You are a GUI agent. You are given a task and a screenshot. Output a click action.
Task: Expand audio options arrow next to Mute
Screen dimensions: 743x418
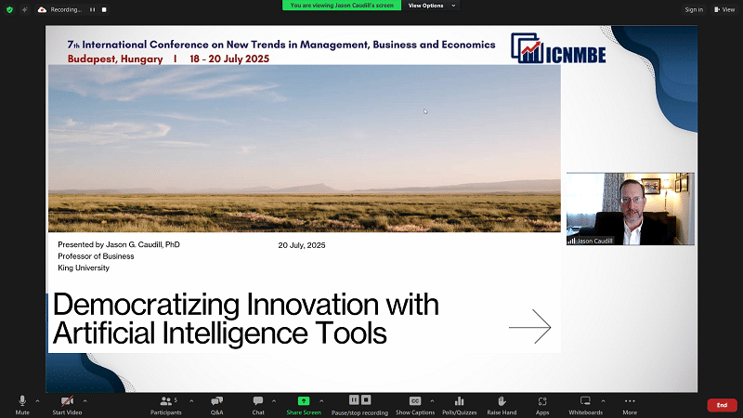37,400
